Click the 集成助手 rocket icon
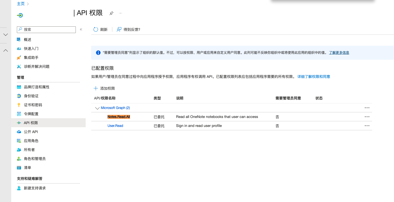The image size is (394, 202). [x=19, y=57]
